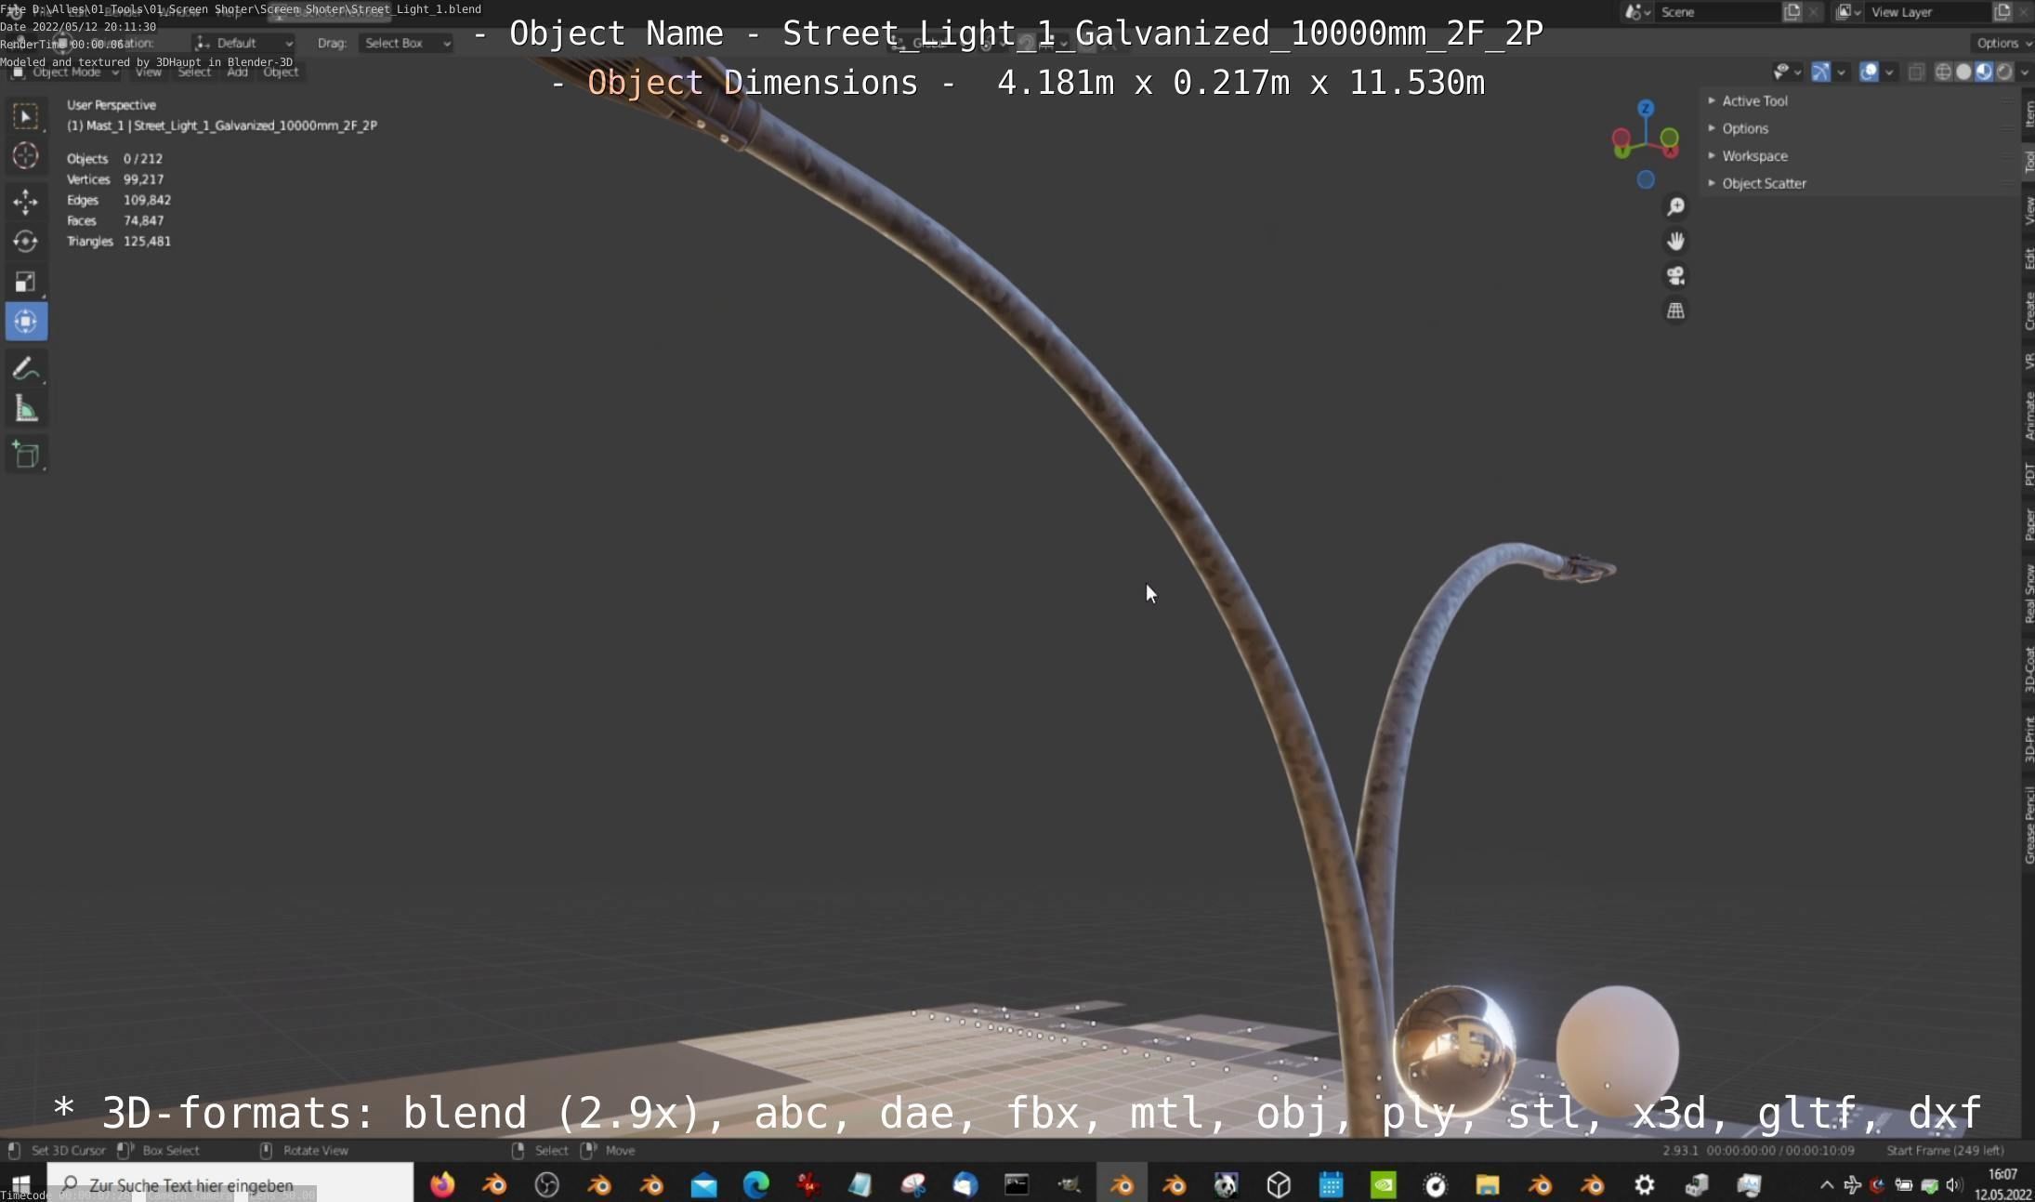Toggle show gizmos button

1820,72
